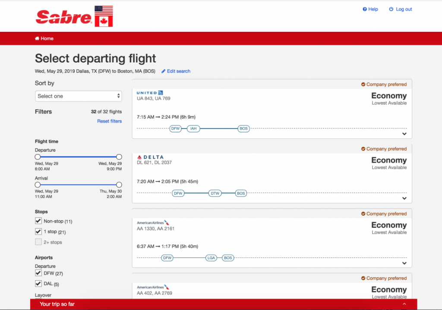Click the 7:20 AM to 2:05 PM time text
This screenshot has height=310, width=442.
click(x=167, y=182)
